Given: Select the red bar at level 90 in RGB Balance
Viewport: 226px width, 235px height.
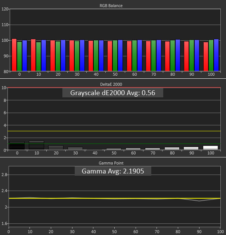Looking at the screenshot, I should (186, 56).
